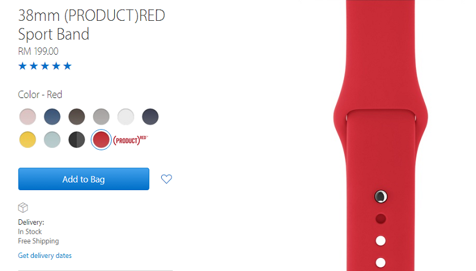Click the delivery box icon
Screen dimensions: 476x271
pyautogui.click(x=23, y=207)
